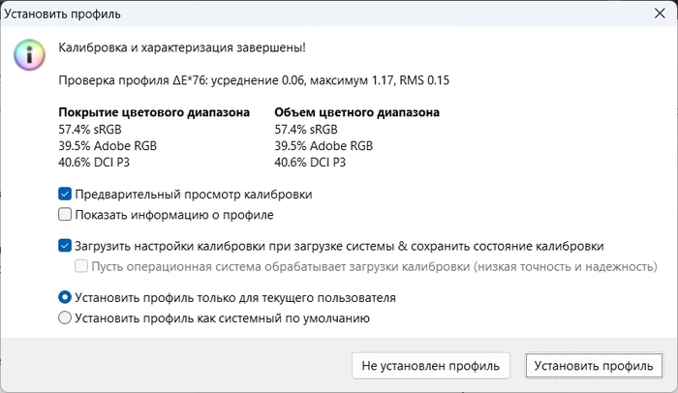Click 57.4% sRGB under Объем column

point(306,129)
